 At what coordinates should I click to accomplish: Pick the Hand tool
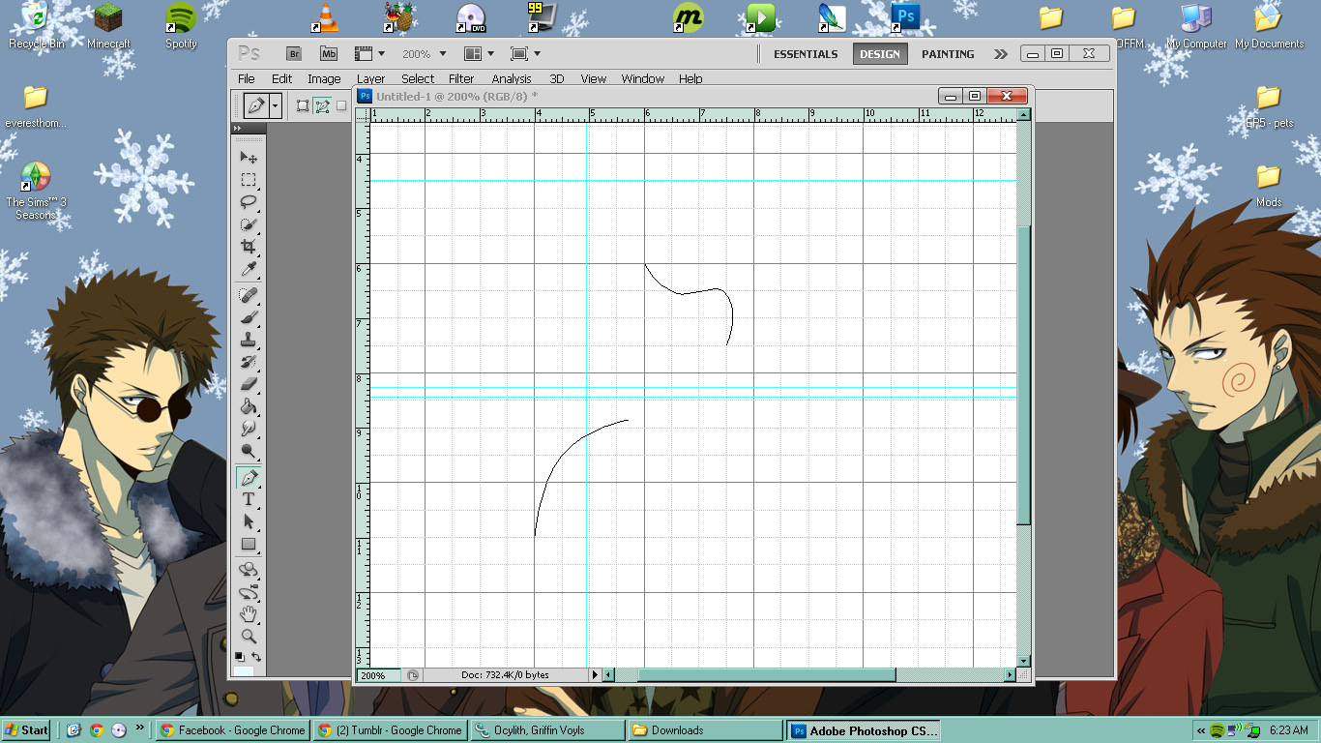(x=249, y=613)
